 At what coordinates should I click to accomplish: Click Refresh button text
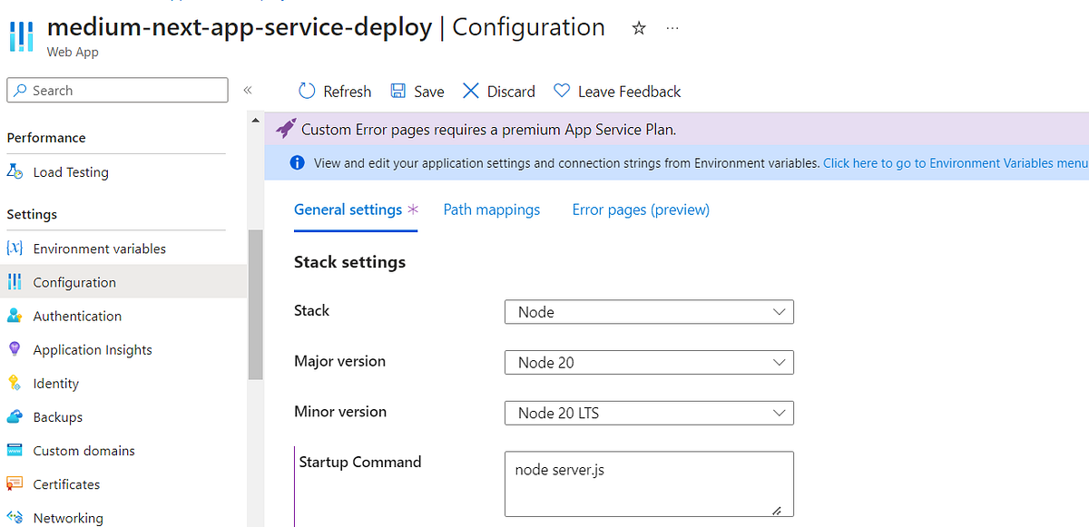point(347,91)
